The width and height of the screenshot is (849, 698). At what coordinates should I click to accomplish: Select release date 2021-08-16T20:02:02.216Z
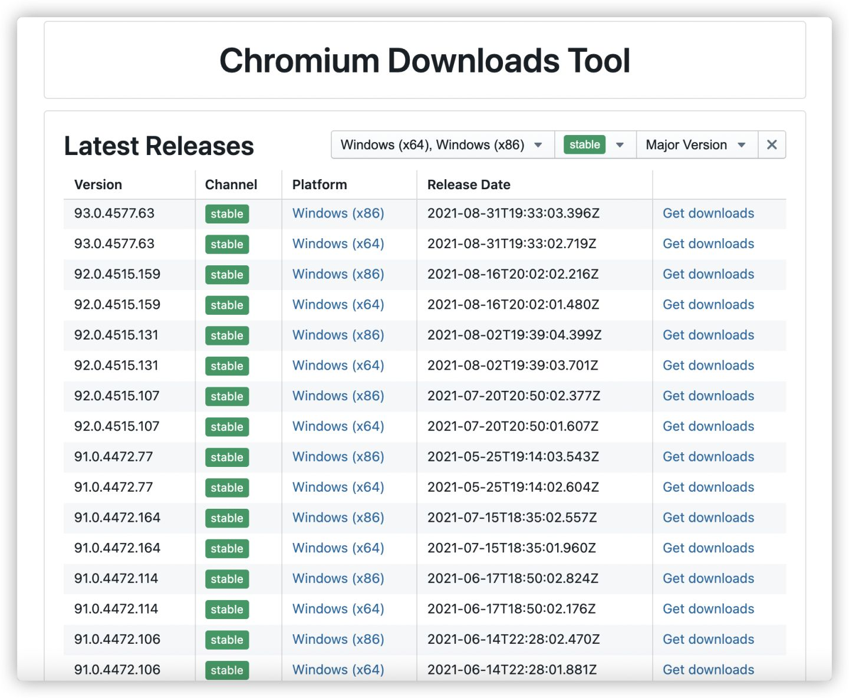point(513,274)
